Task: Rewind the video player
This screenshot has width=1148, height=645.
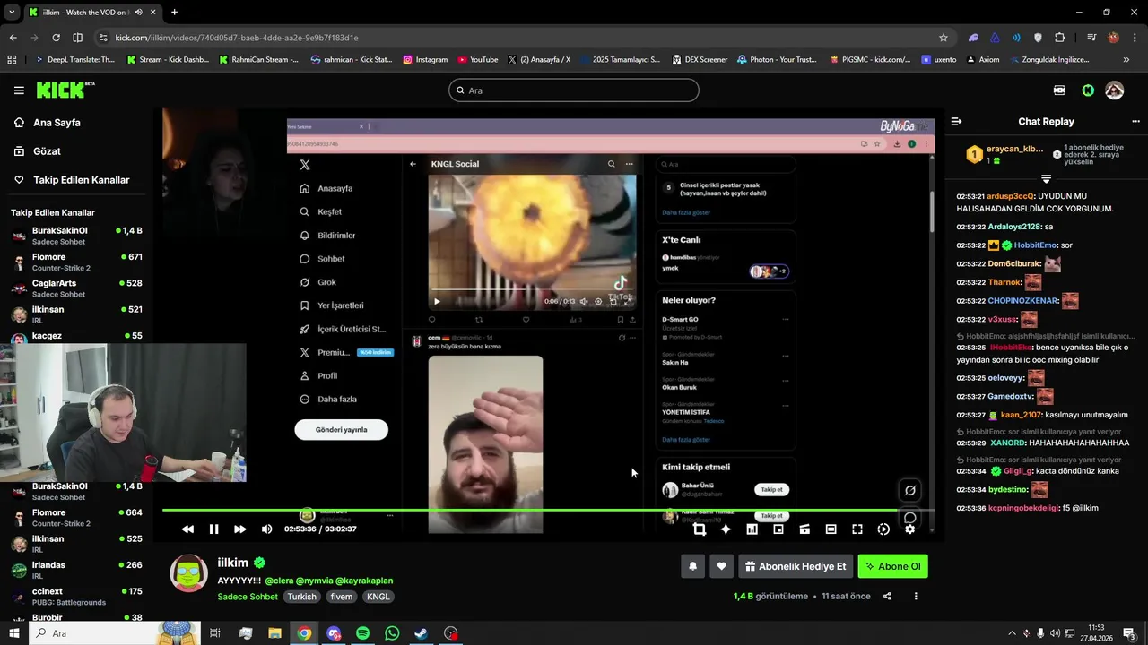Action: pos(187,529)
